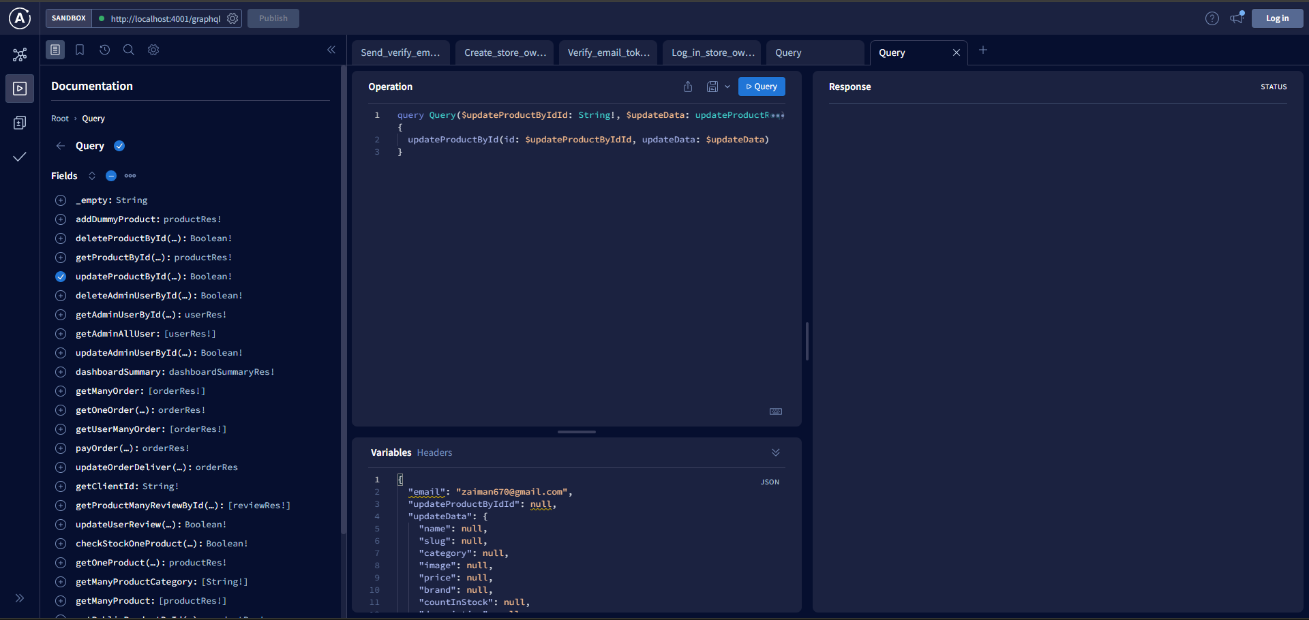
Task: Open the graph schema icon in left rail
Action: point(20,55)
